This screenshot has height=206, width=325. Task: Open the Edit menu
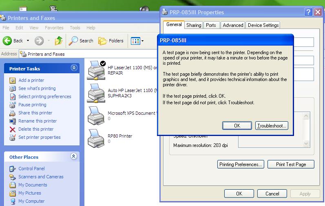coord(19,28)
